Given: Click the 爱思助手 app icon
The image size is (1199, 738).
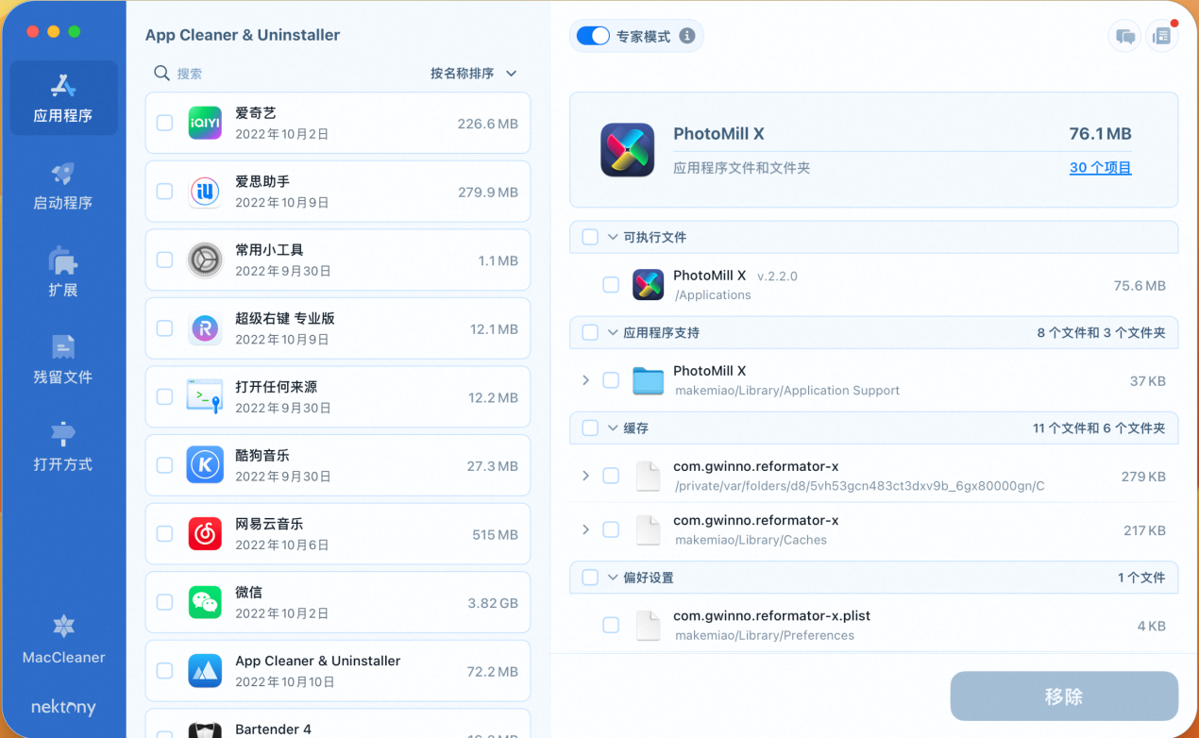Looking at the screenshot, I should 205,192.
